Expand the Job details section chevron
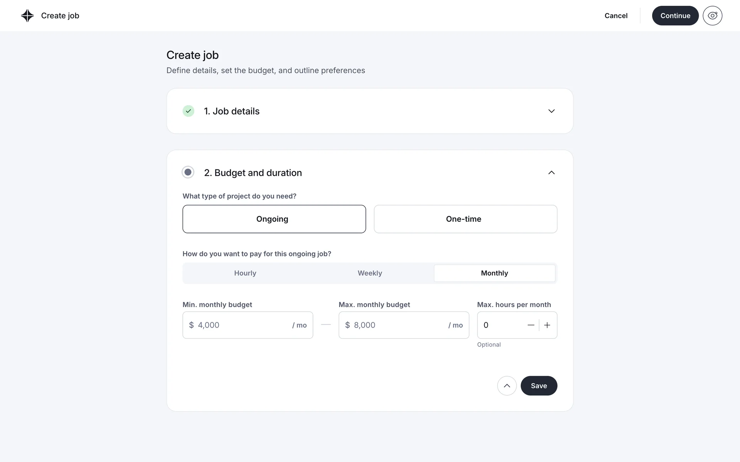 [x=552, y=111]
